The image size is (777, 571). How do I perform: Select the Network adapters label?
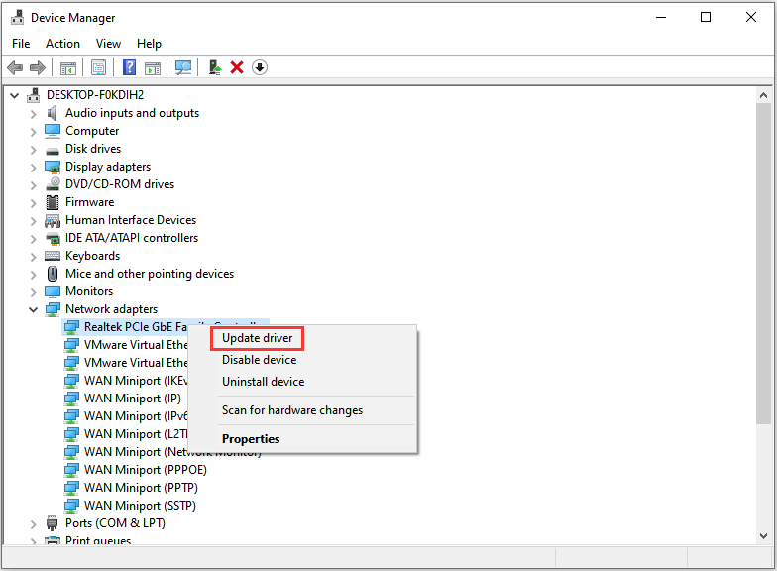click(x=111, y=309)
